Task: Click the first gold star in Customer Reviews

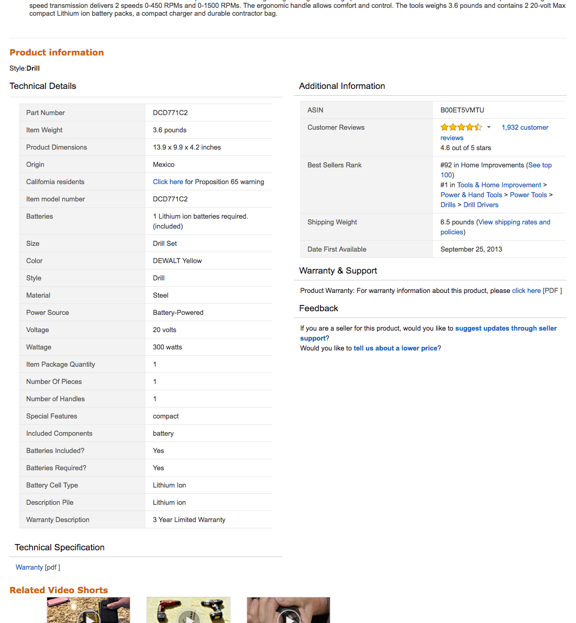Action: pos(445,127)
